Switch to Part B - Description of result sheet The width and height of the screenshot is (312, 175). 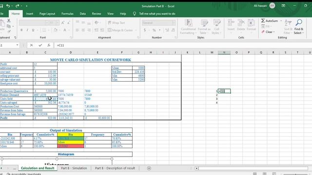(115, 168)
